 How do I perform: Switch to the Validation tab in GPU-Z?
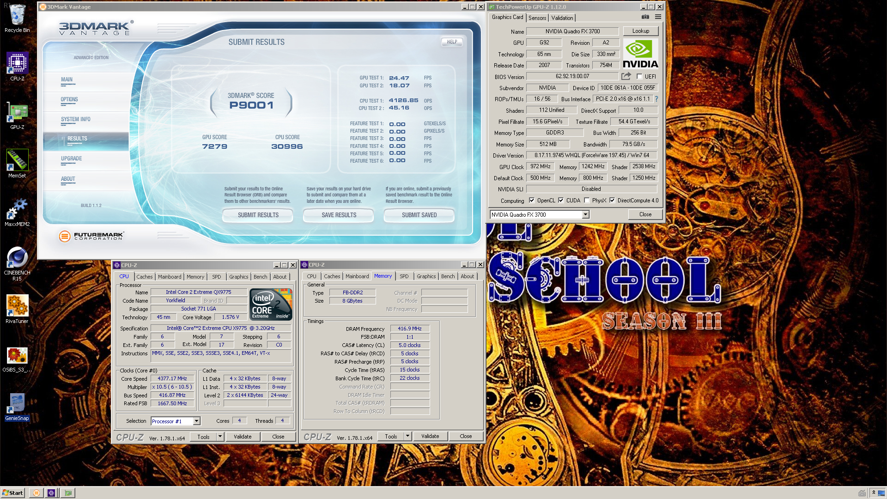coord(562,18)
